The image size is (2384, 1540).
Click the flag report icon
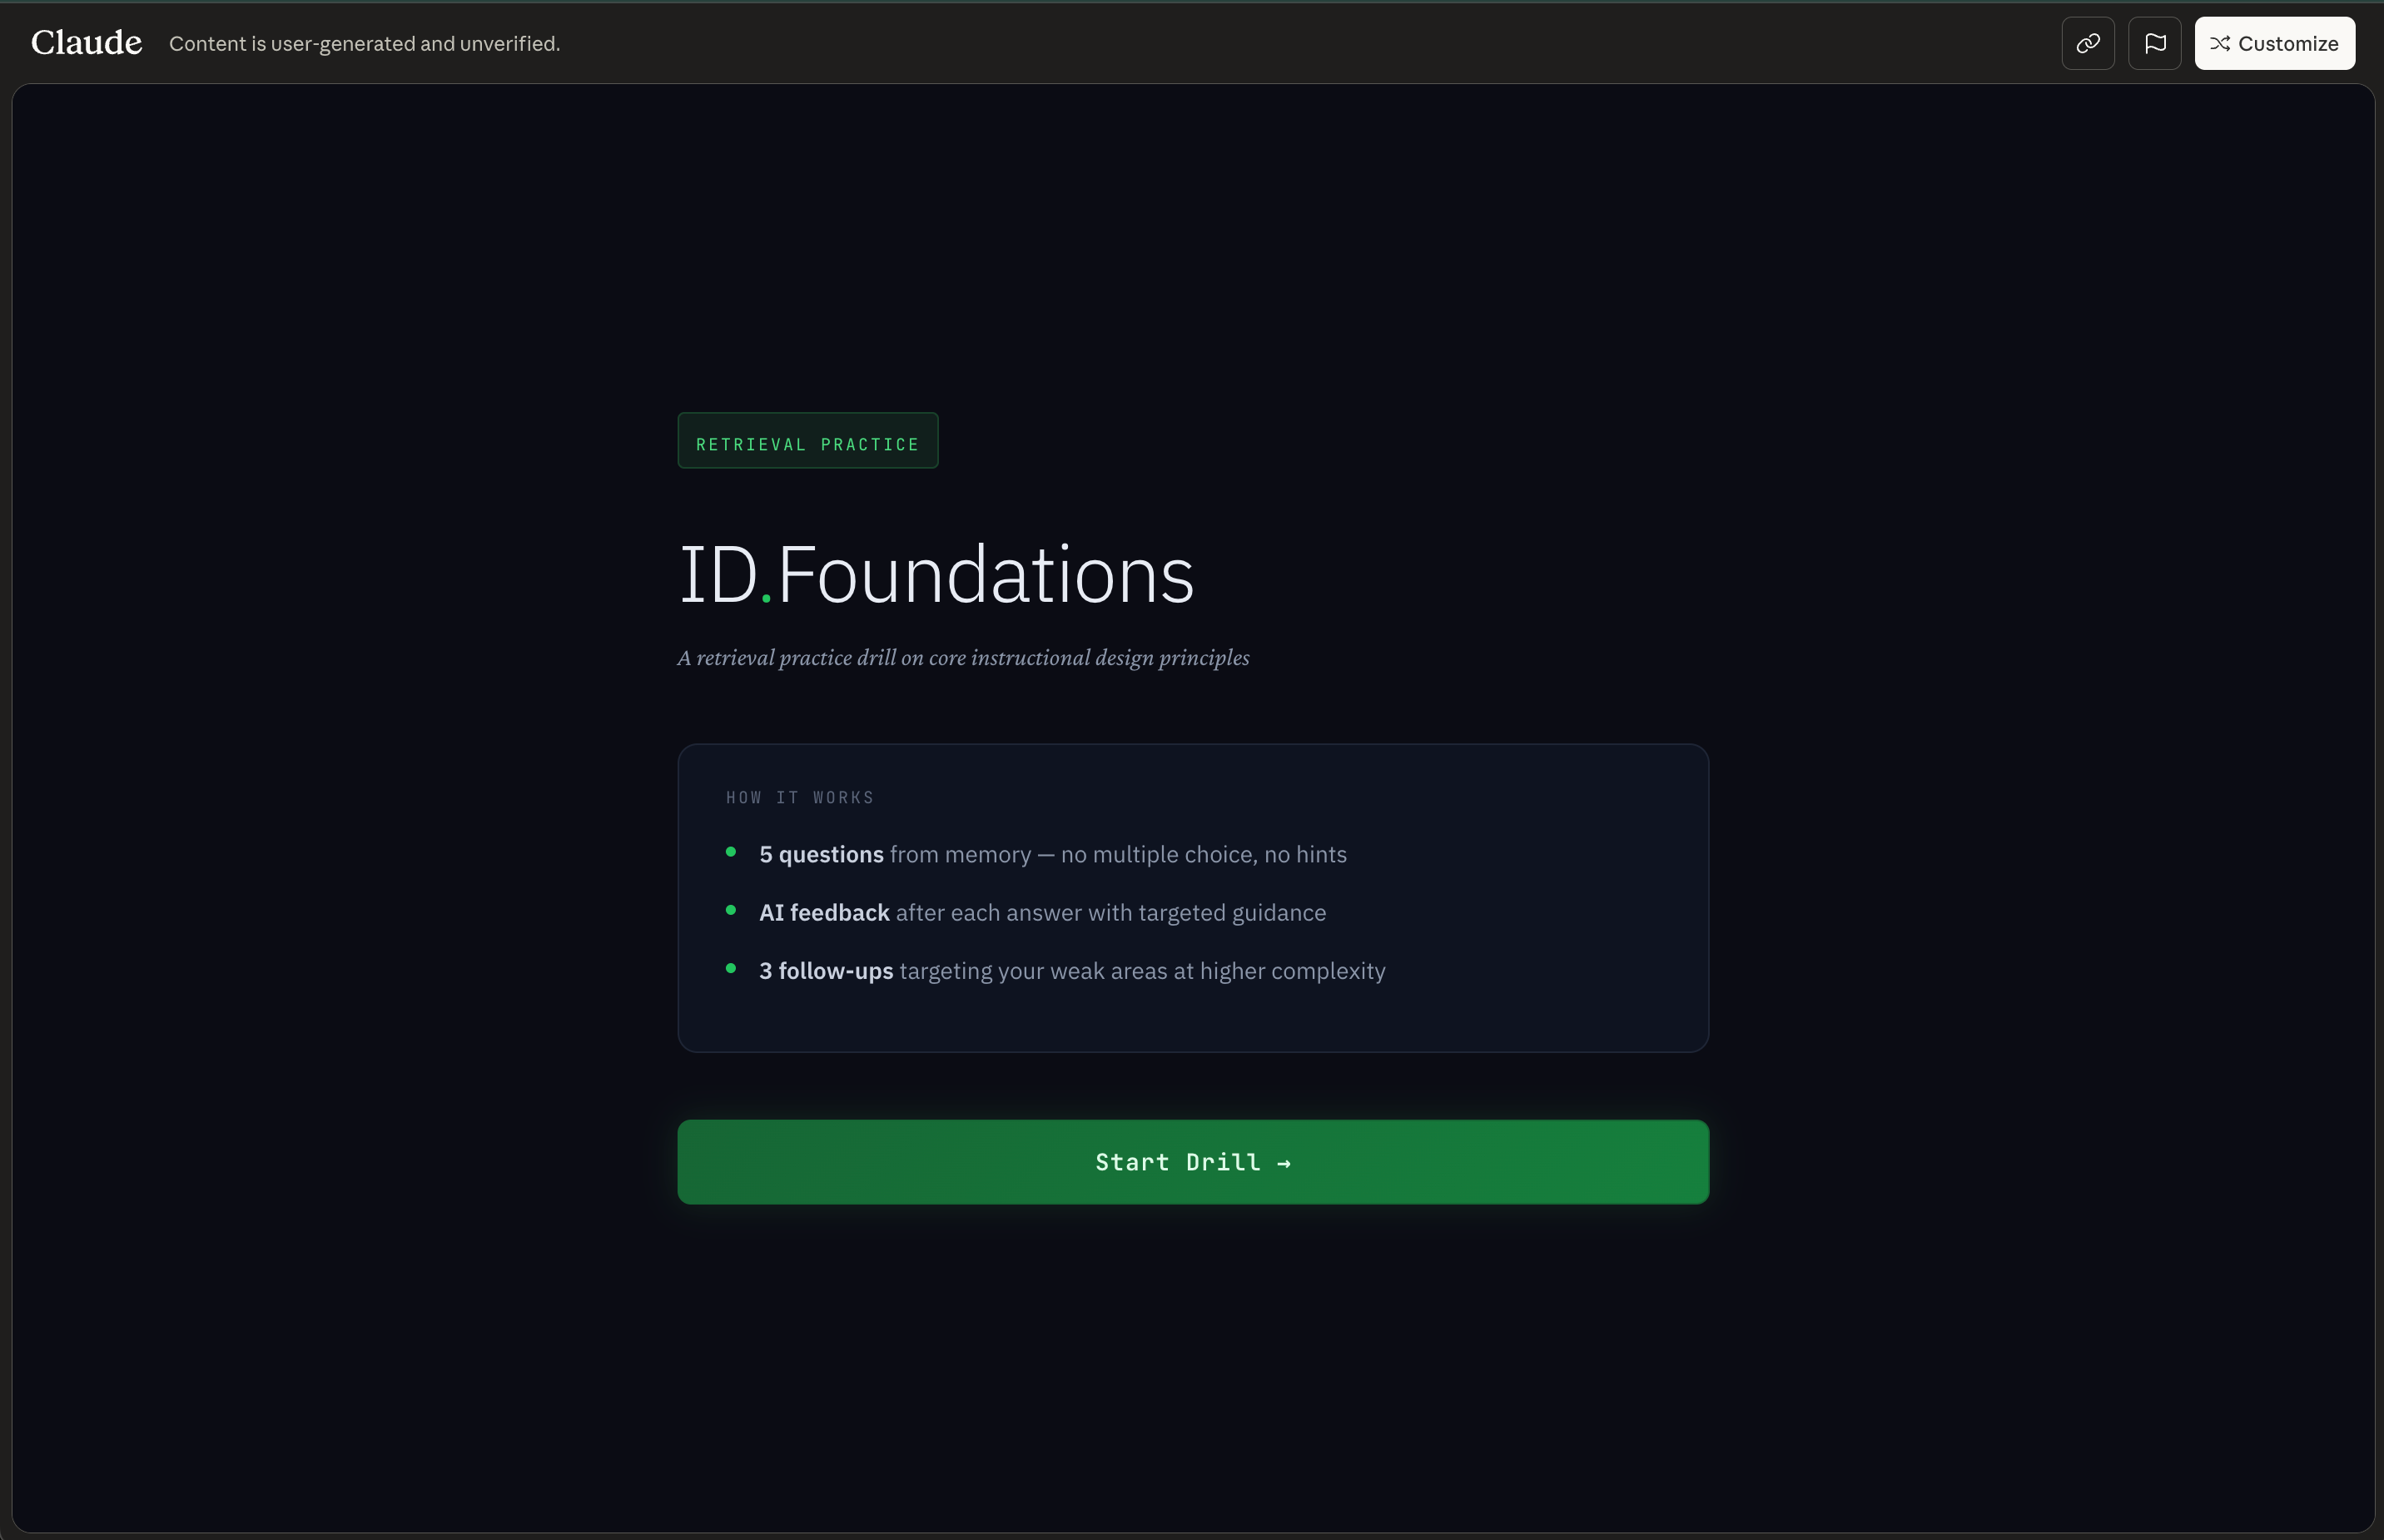coord(2154,43)
